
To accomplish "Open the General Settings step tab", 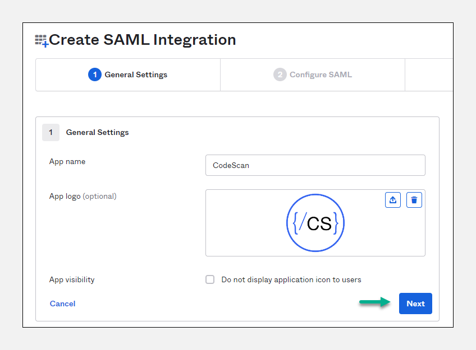I will tap(128, 74).
